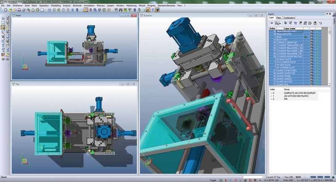Click the eye icon in Layers panel toolbar
The height and width of the screenshot is (182, 336).
coord(271,23)
